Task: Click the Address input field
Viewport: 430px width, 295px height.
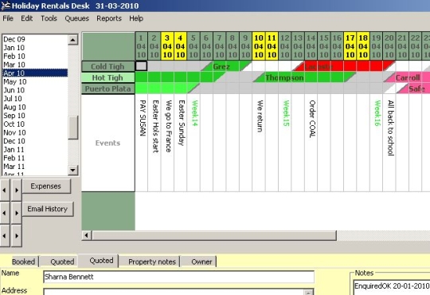Action: pyautogui.click(x=179, y=292)
